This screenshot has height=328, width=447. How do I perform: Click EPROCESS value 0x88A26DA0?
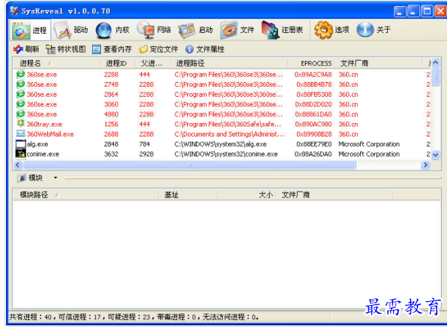[313, 155]
